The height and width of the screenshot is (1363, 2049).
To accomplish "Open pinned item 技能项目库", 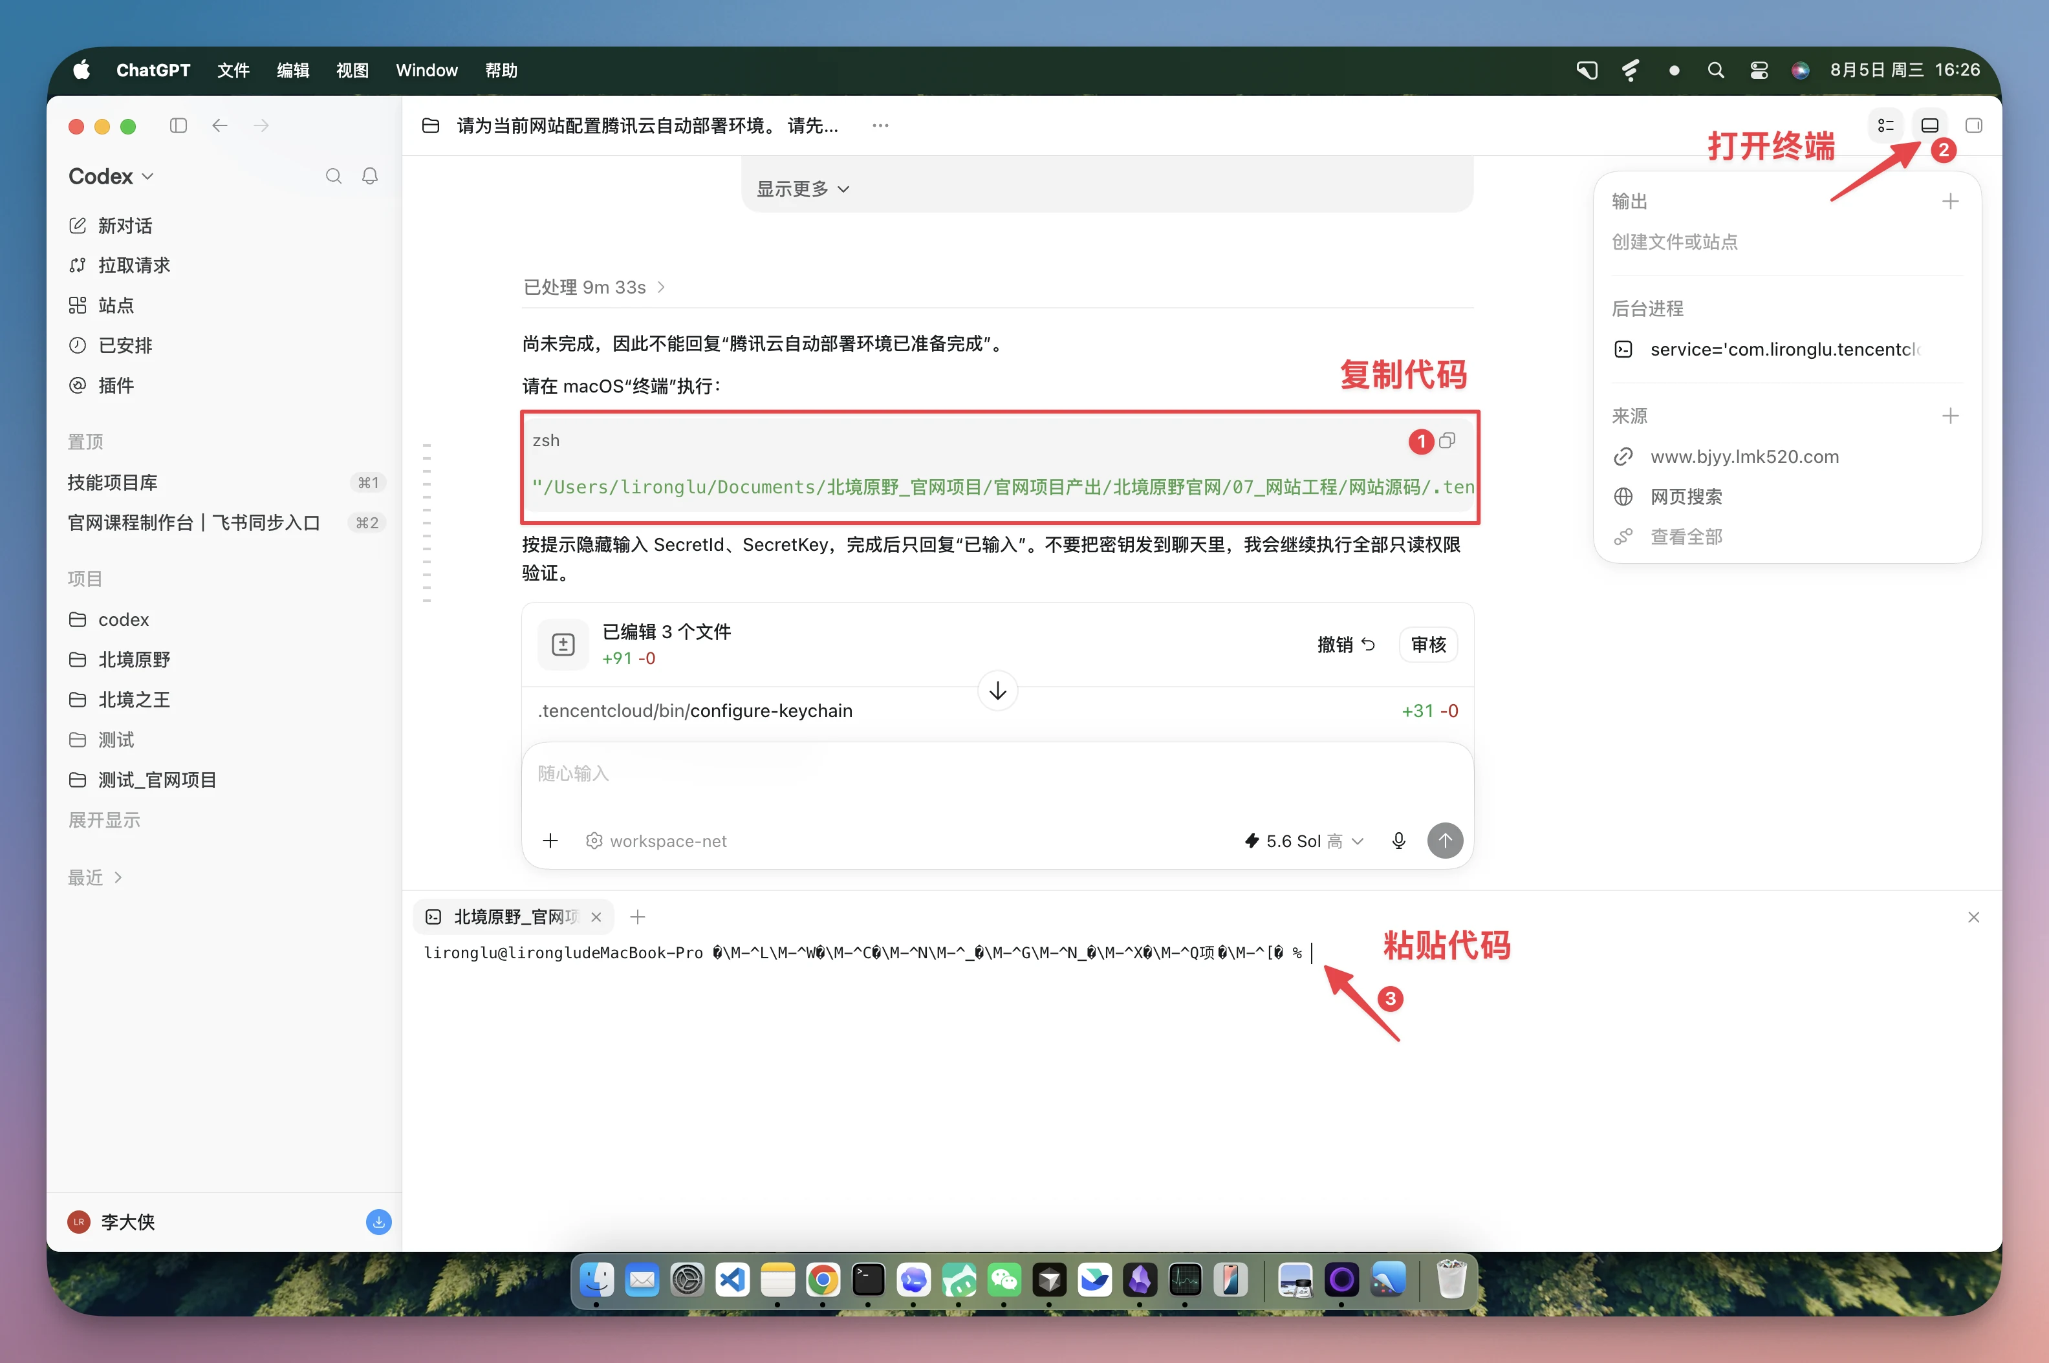I will 226,482.
